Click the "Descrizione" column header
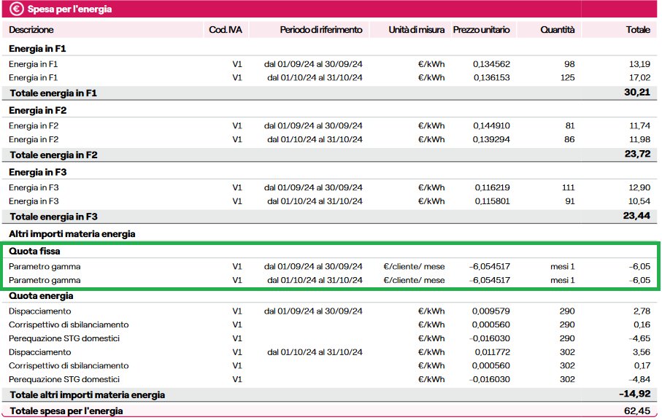 tap(31, 30)
